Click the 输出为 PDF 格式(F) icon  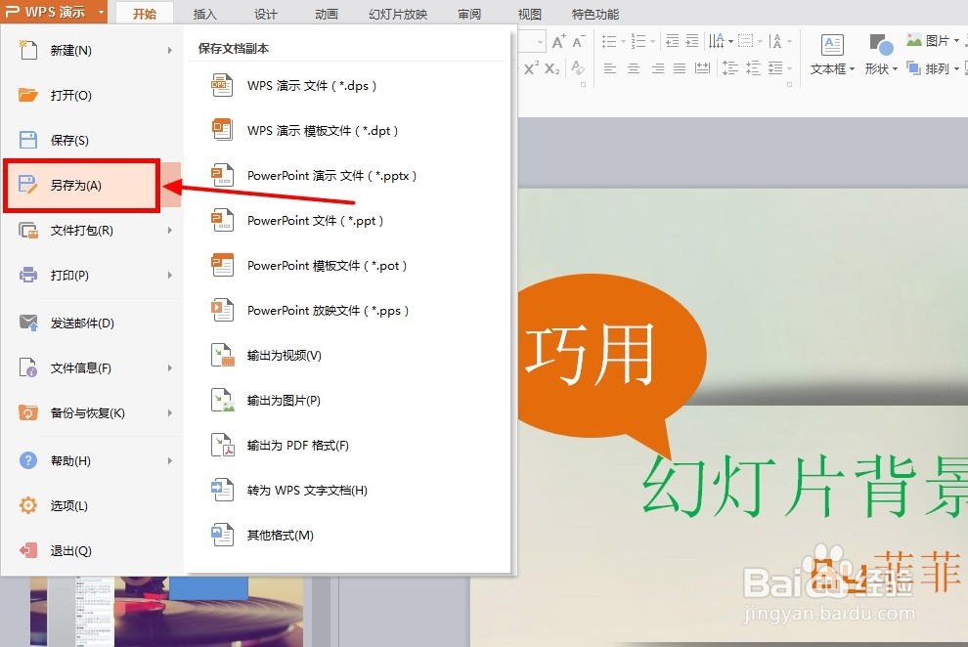pyautogui.click(x=222, y=446)
